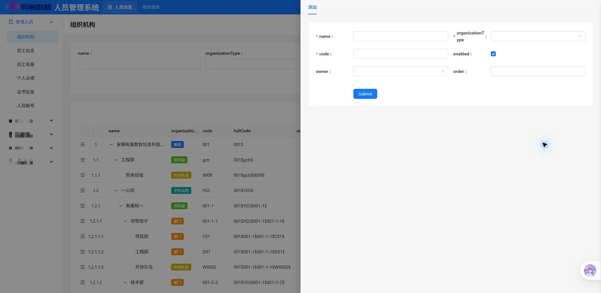Viewport: 601px width, 293px height.
Task: Click drag handle icon of row 1
Action: tap(83, 144)
